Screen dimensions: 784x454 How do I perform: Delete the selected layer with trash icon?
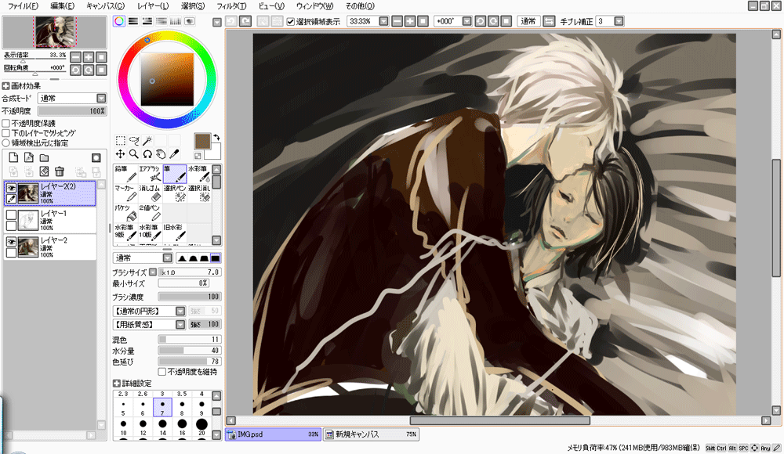coord(59,171)
